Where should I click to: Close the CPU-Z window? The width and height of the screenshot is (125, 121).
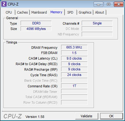119,4
